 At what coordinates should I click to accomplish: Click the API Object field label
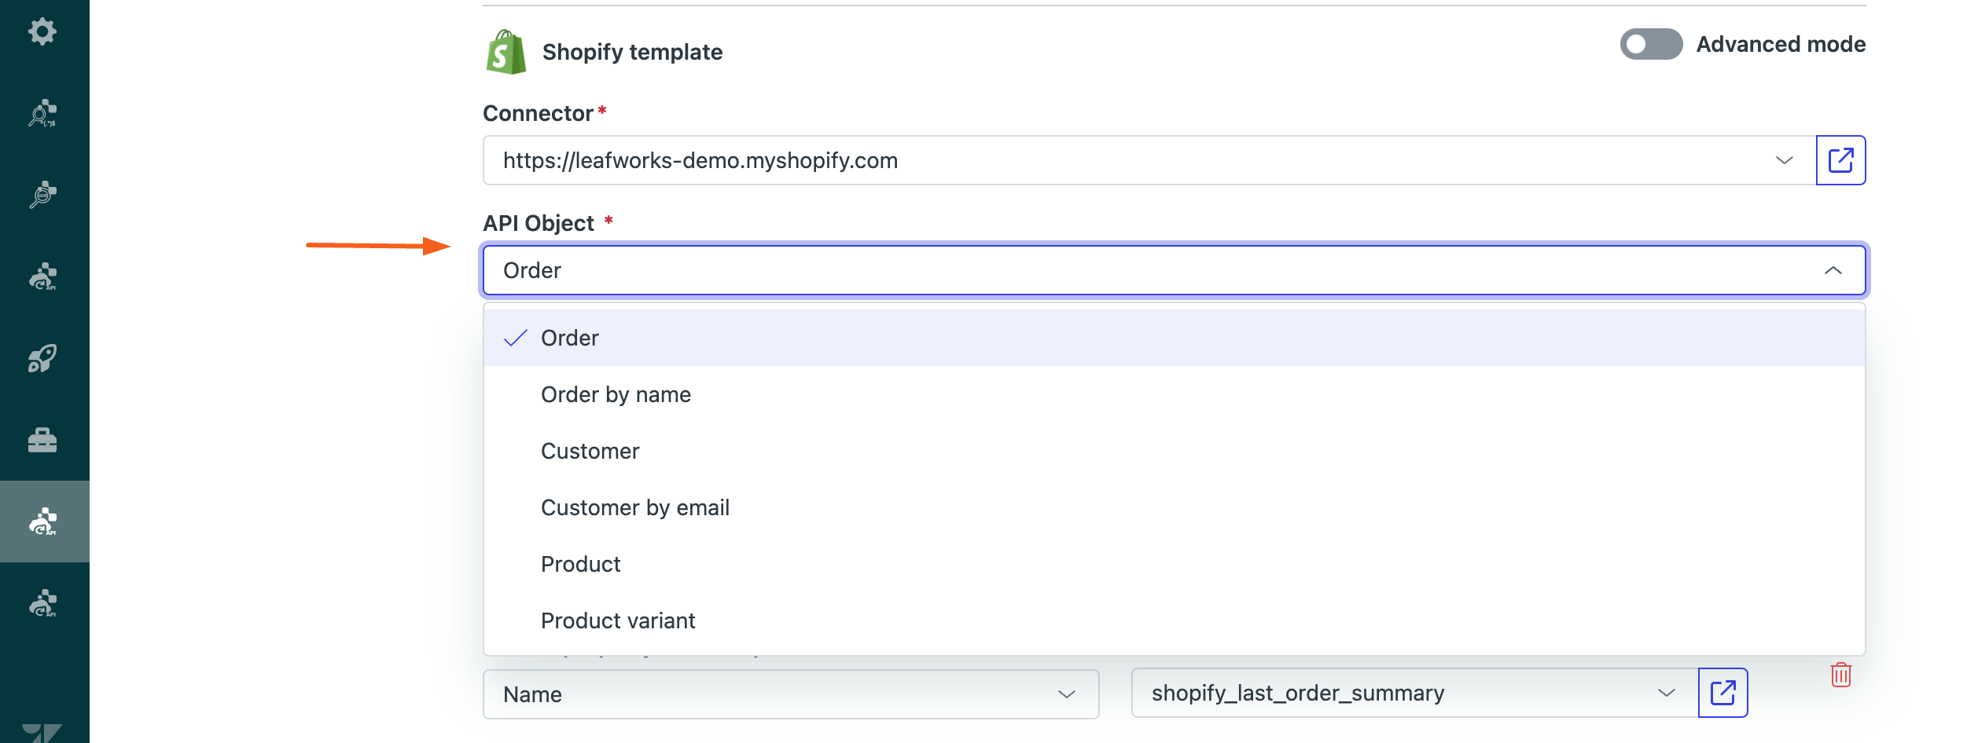(x=539, y=223)
